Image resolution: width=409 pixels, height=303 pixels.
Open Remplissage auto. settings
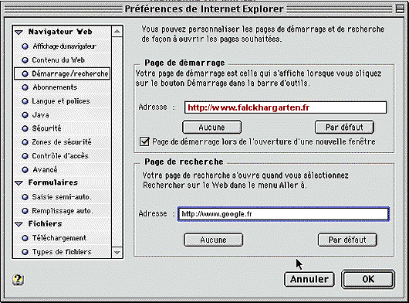point(62,211)
